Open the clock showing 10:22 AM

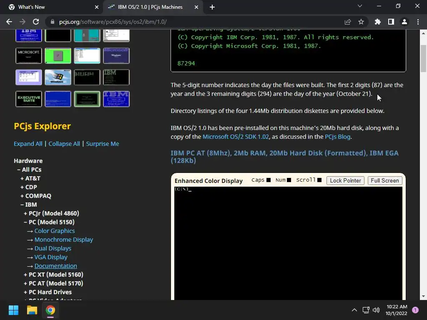pyautogui.click(x=397, y=310)
